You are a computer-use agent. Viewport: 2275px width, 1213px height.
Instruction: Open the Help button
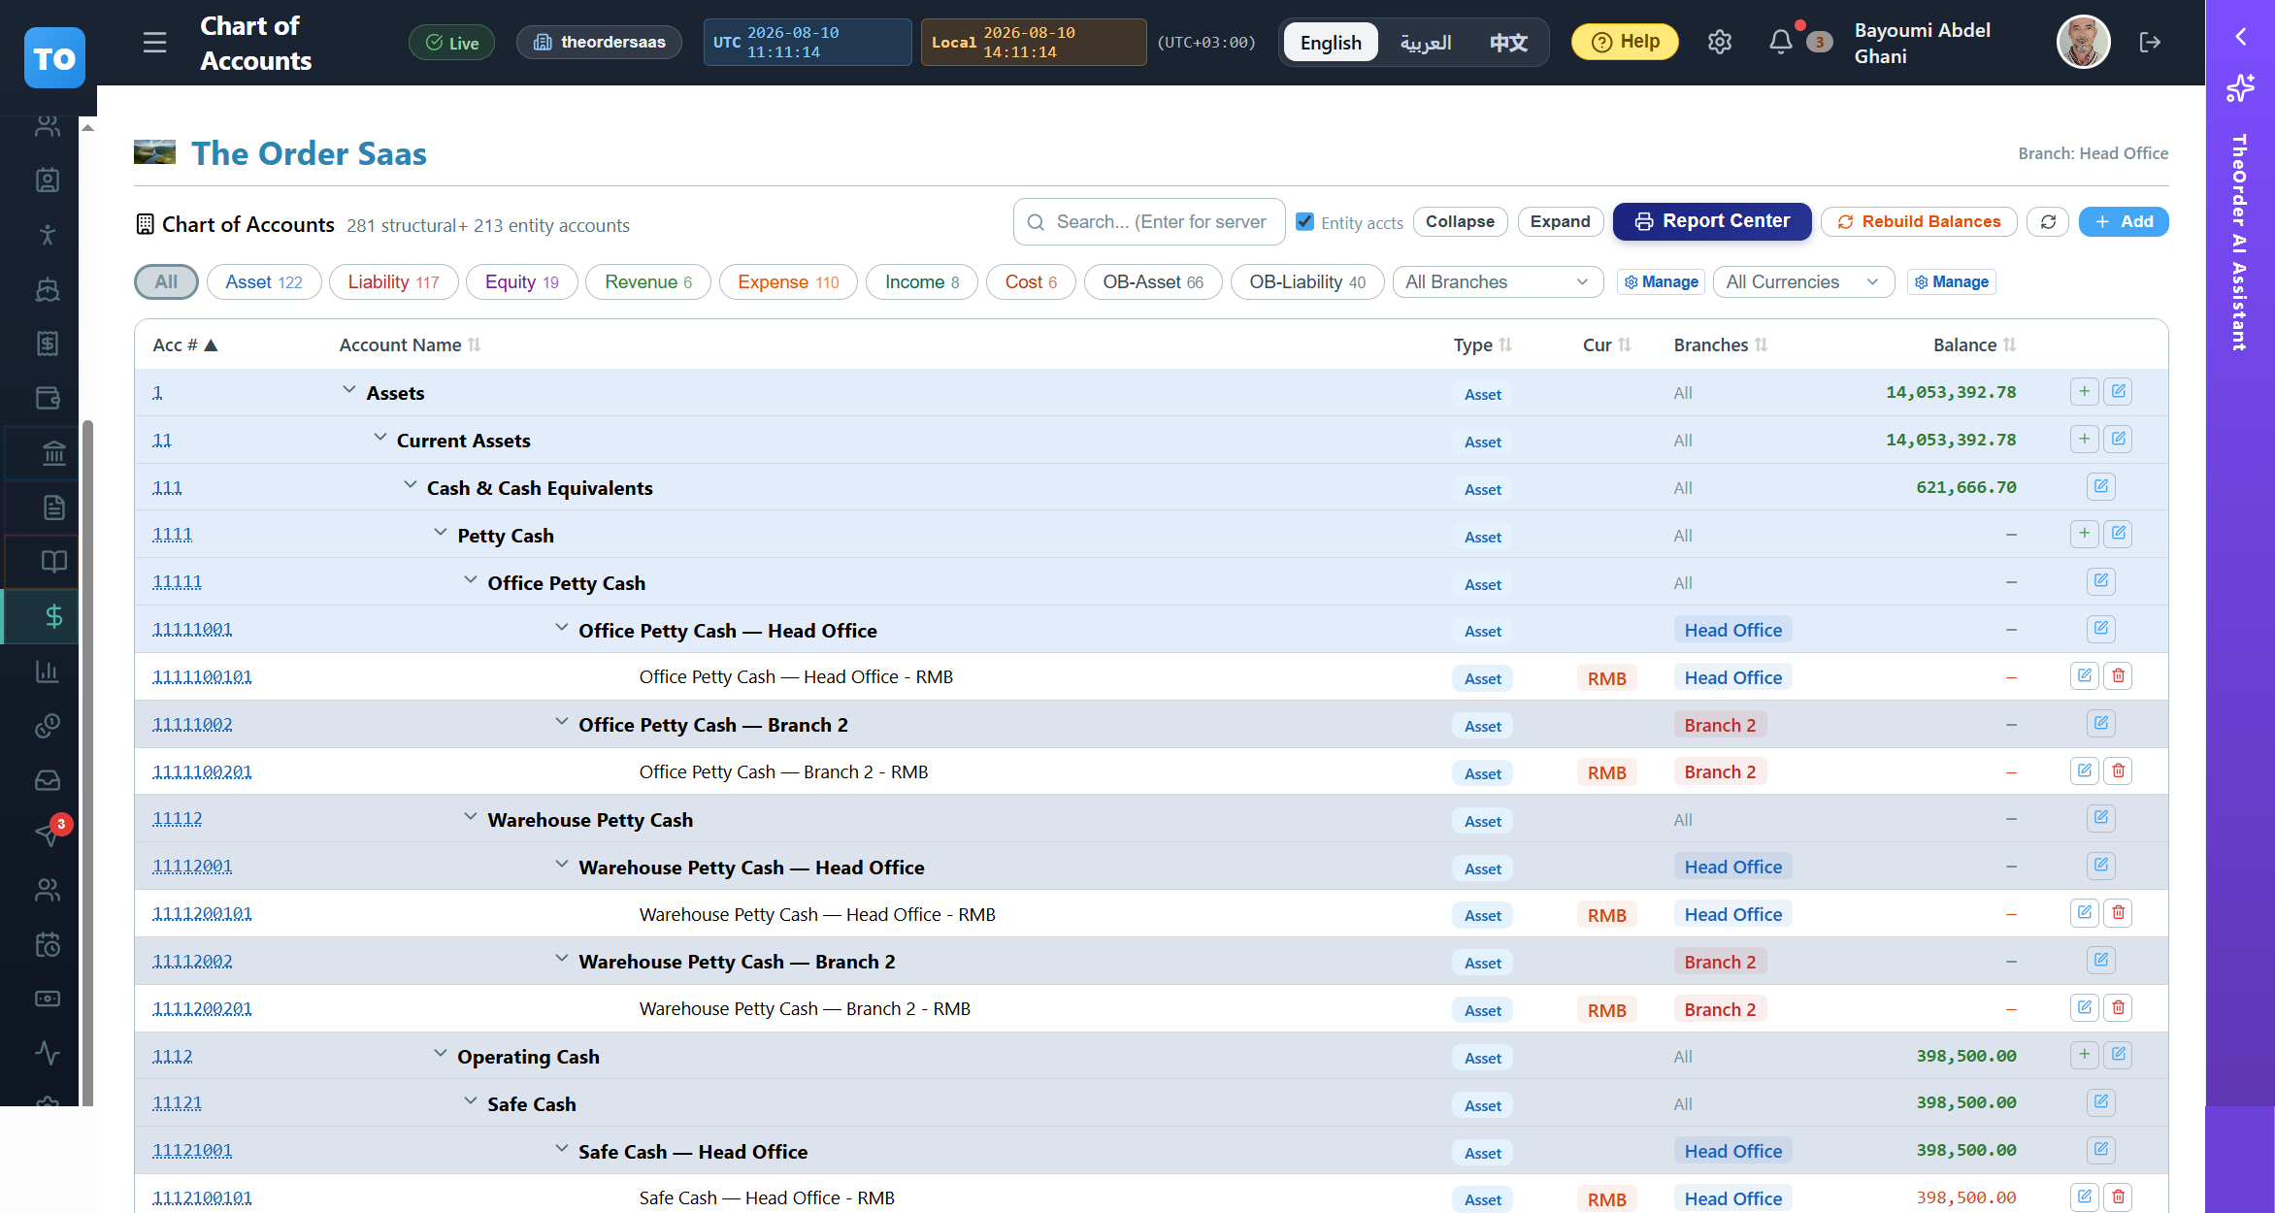(1625, 42)
